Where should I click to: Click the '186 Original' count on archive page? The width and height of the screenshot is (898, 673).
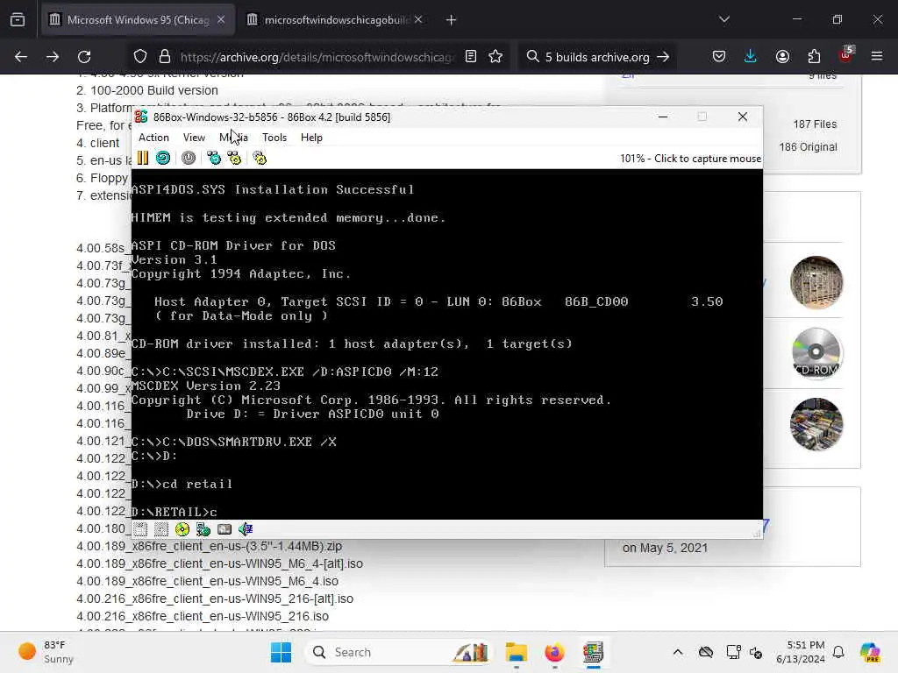808,147
